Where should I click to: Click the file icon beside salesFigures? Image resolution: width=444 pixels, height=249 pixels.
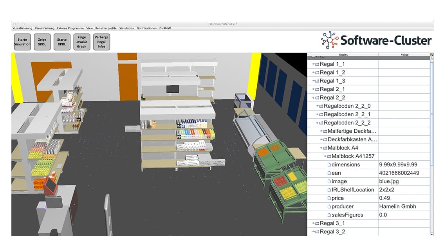click(x=329, y=215)
